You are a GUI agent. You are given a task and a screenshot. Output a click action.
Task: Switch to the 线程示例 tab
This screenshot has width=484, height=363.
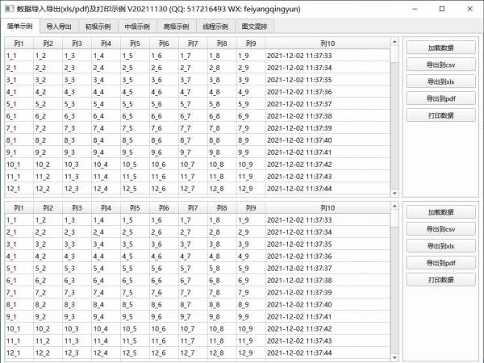pos(216,27)
